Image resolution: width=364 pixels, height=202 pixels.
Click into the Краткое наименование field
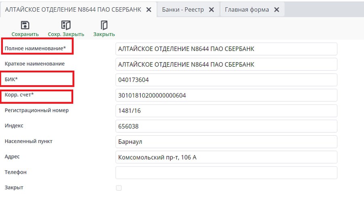[226, 64]
